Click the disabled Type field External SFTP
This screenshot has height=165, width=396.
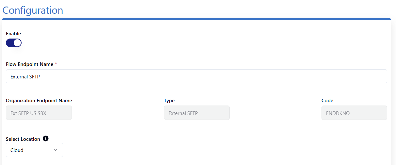[197, 113]
